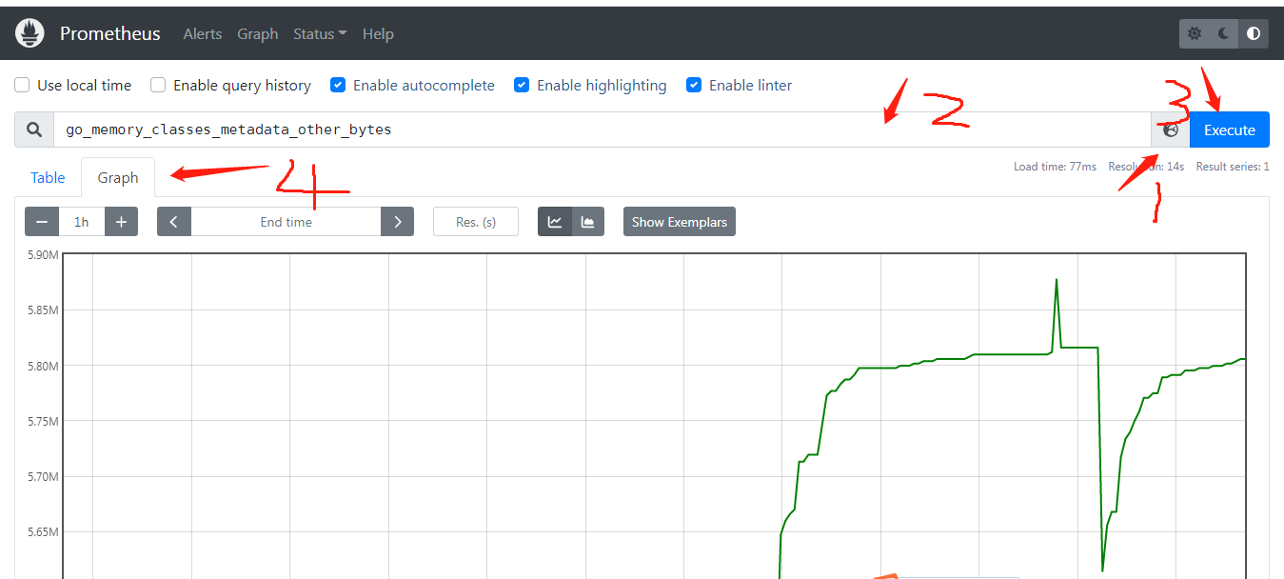Click Show Exemplars button

click(680, 222)
